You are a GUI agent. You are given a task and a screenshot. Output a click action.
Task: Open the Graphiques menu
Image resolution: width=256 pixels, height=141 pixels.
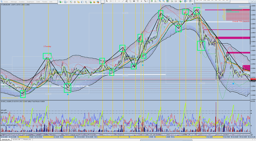point(30,2)
